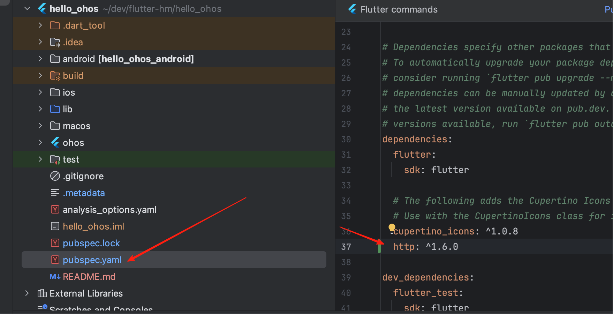Click line number 30 in gutter
Screen dimensions: 613x314
[x=346, y=139]
